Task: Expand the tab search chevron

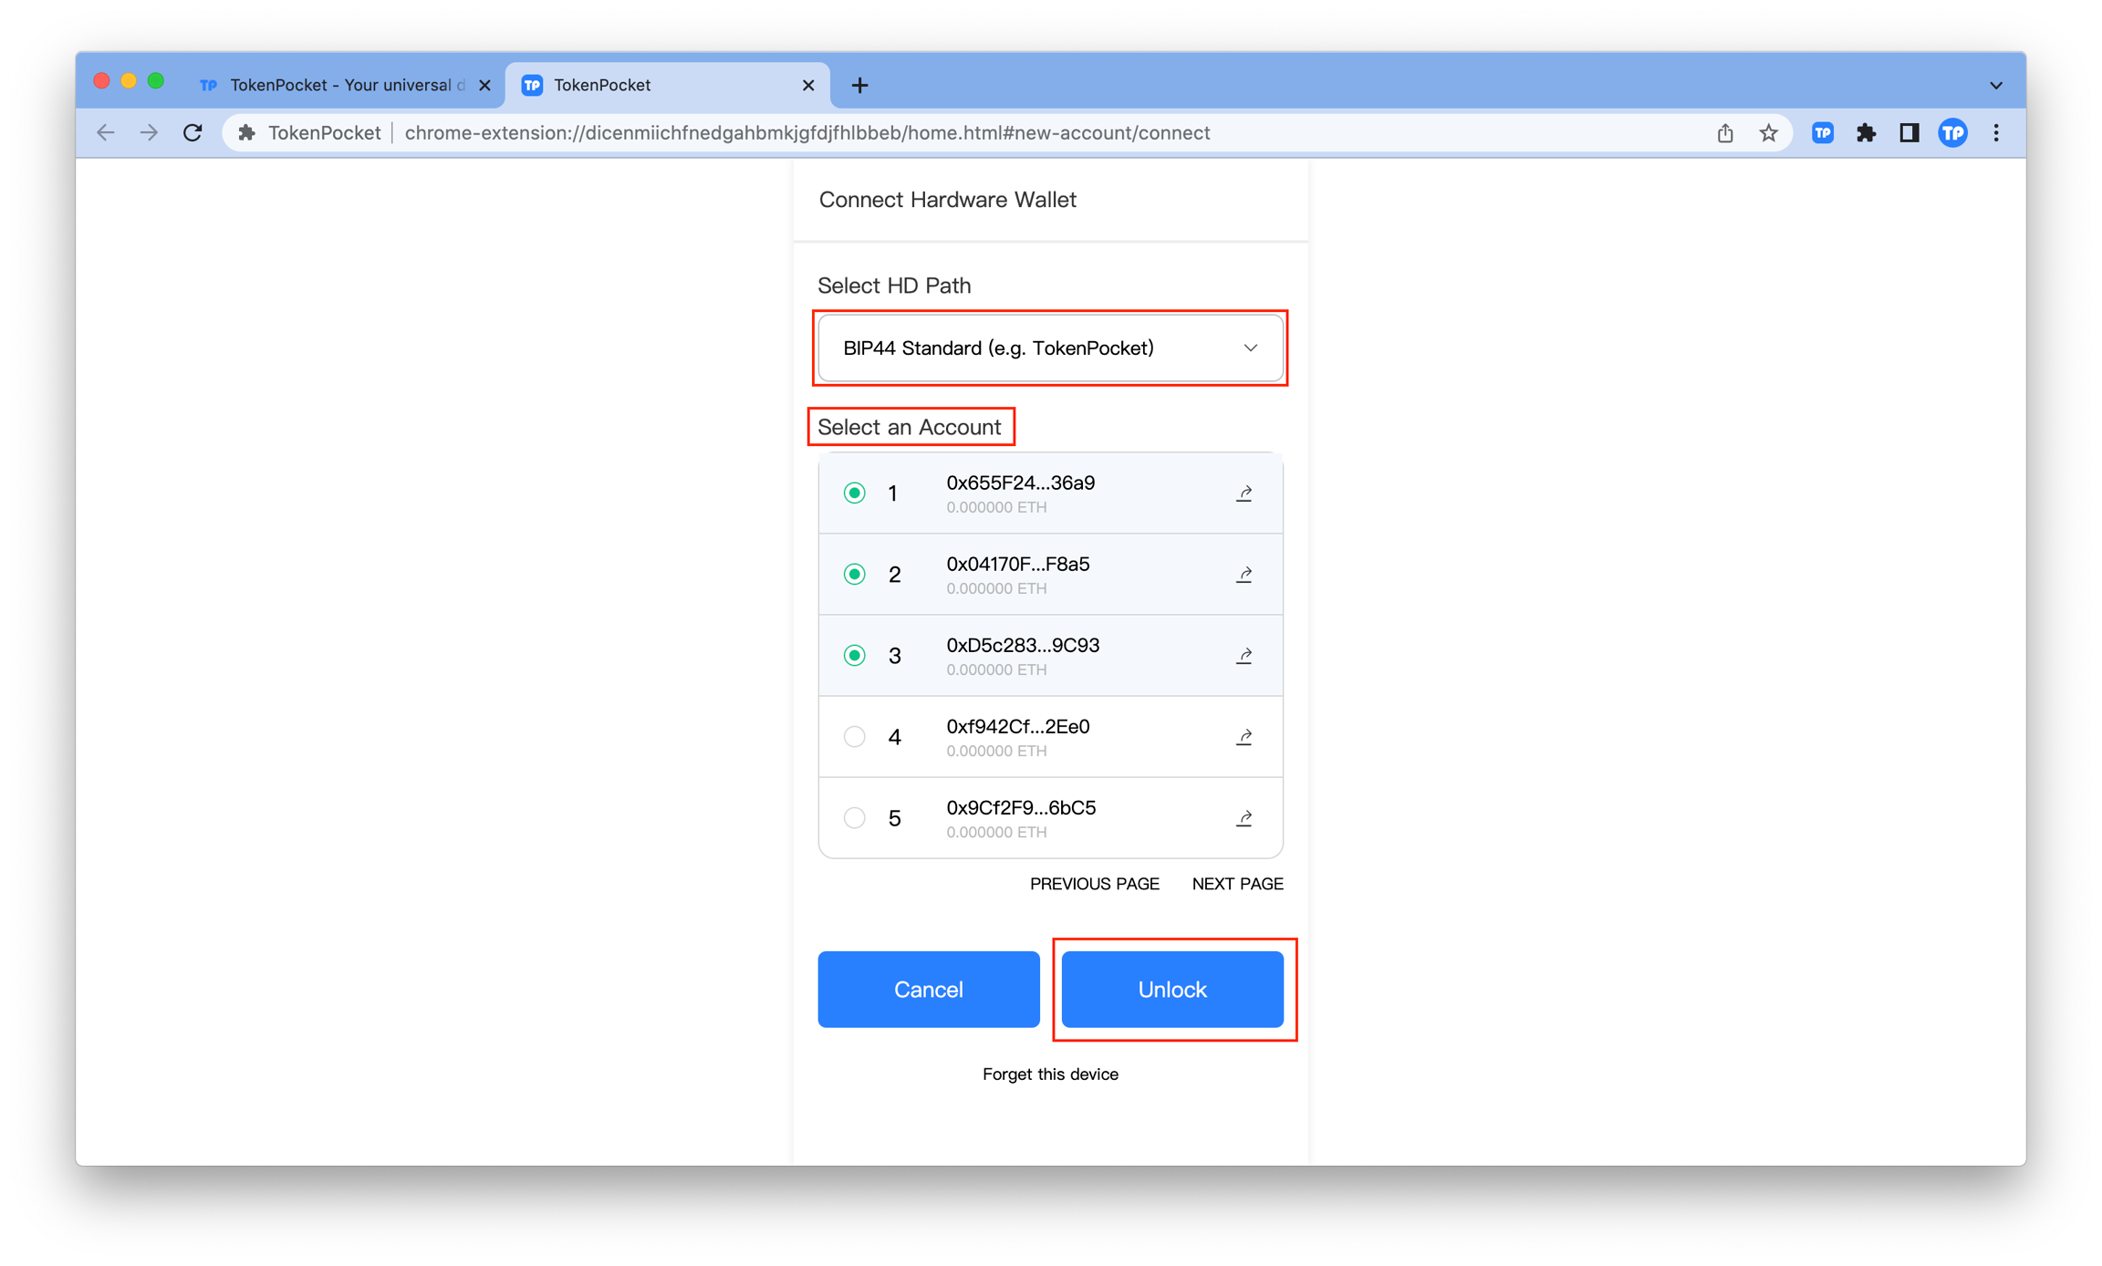Action: 1995,85
